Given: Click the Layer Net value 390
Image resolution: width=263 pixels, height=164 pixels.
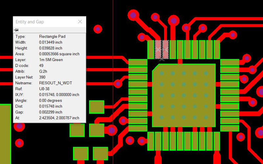Looking at the screenshot, I should (42, 77).
